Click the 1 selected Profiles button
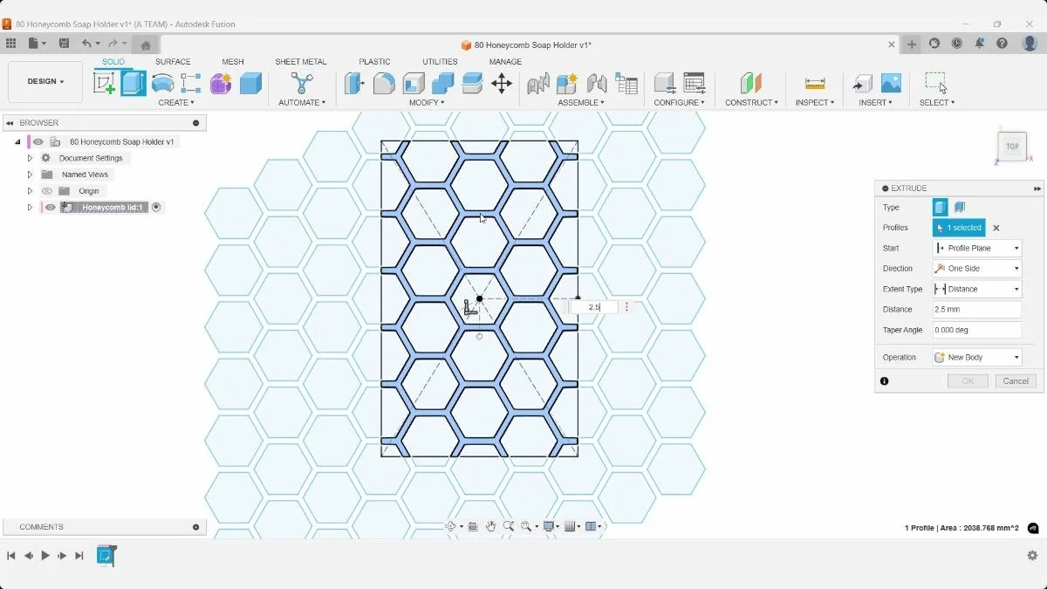This screenshot has height=589, width=1047. point(959,228)
